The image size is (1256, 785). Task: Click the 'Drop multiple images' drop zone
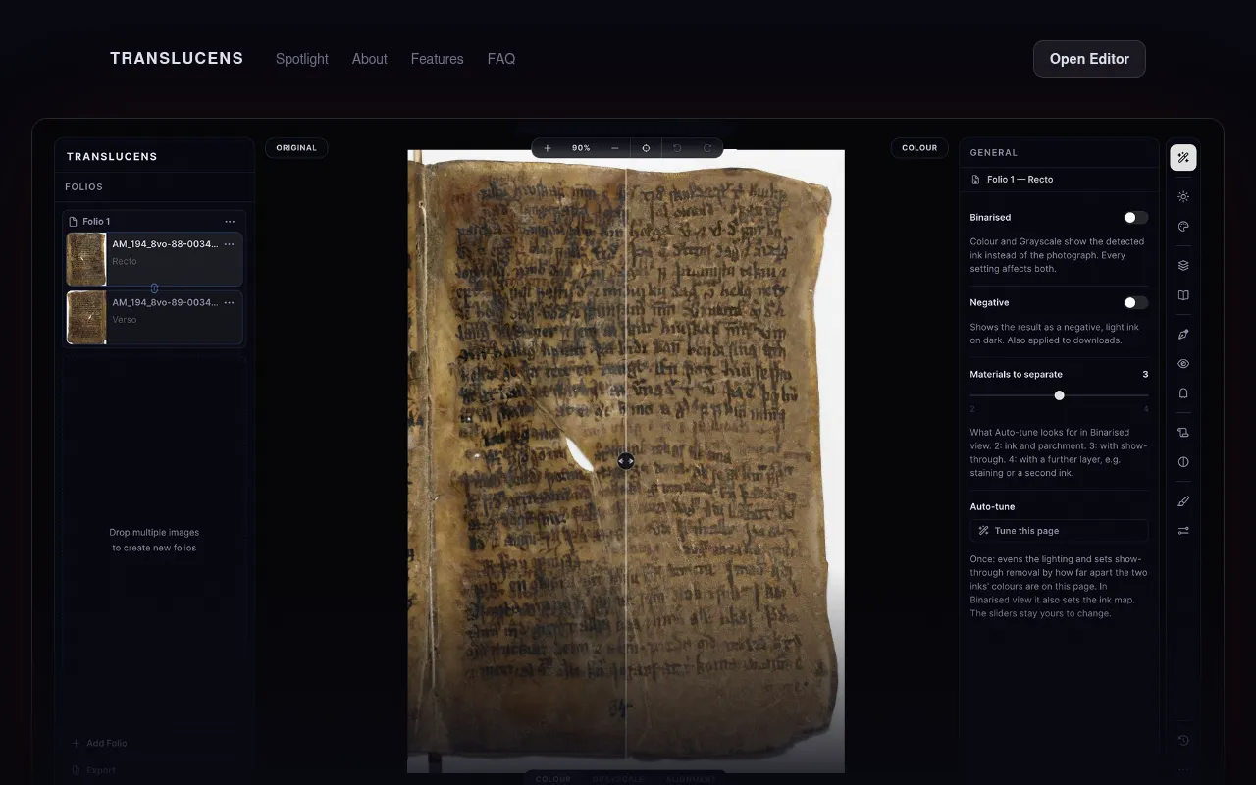tap(154, 540)
